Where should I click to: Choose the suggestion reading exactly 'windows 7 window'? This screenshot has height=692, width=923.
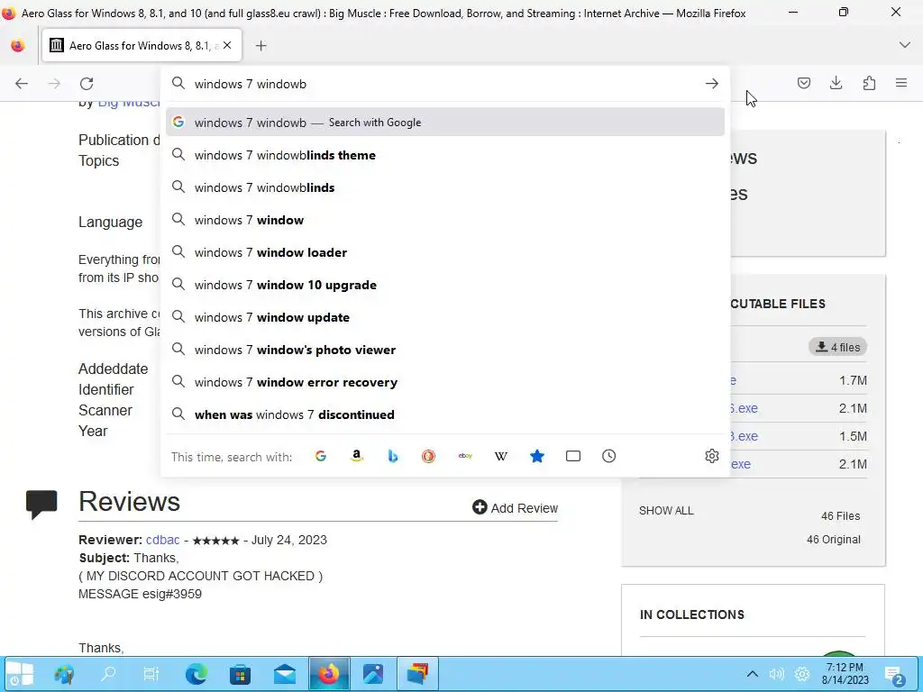[x=445, y=220]
